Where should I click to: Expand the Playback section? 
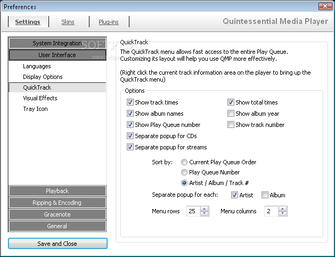[x=58, y=191]
